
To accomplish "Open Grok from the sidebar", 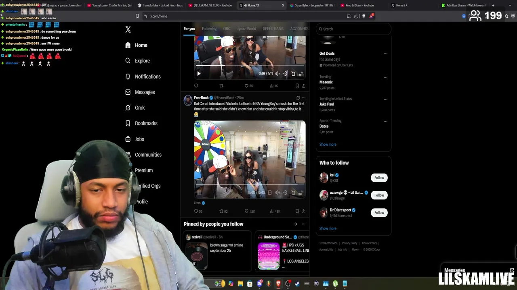I will 135,108.
